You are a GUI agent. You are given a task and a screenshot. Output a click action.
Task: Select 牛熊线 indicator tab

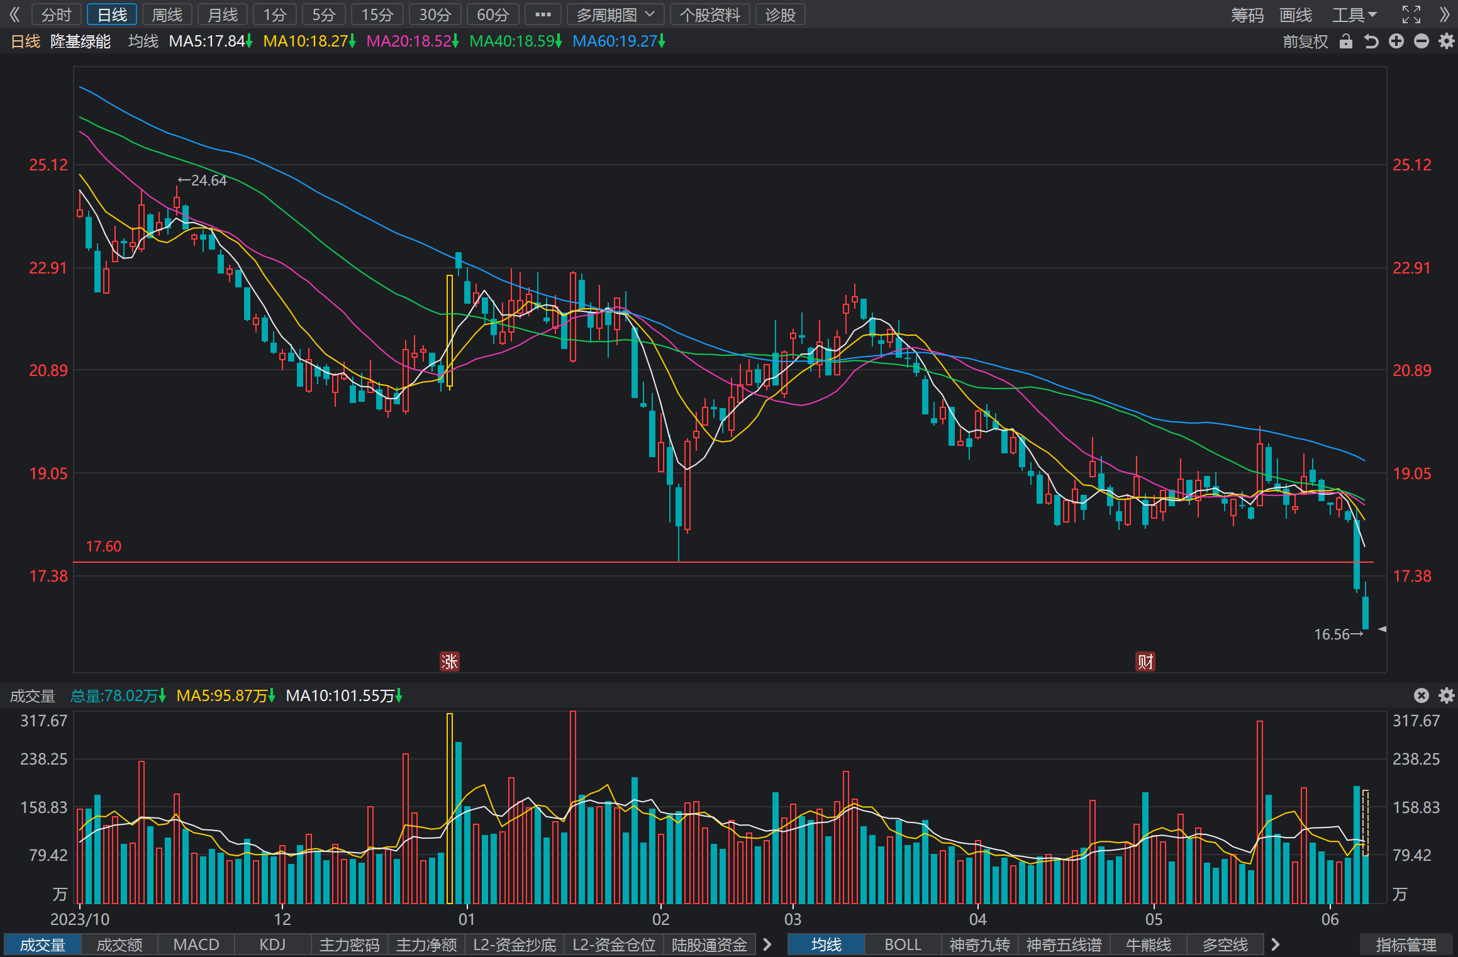1149,944
